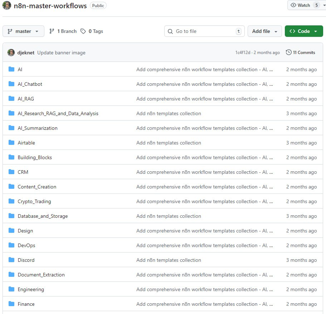Click the Discord row commit message

pyautogui.click(x=169, y=260)
